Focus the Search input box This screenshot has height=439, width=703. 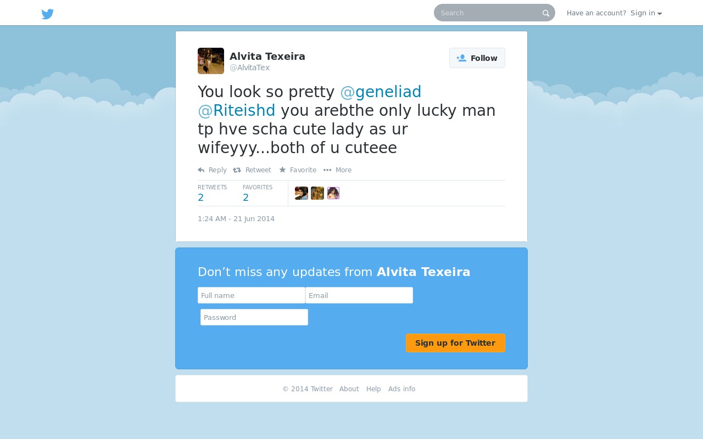click(489, 13)
